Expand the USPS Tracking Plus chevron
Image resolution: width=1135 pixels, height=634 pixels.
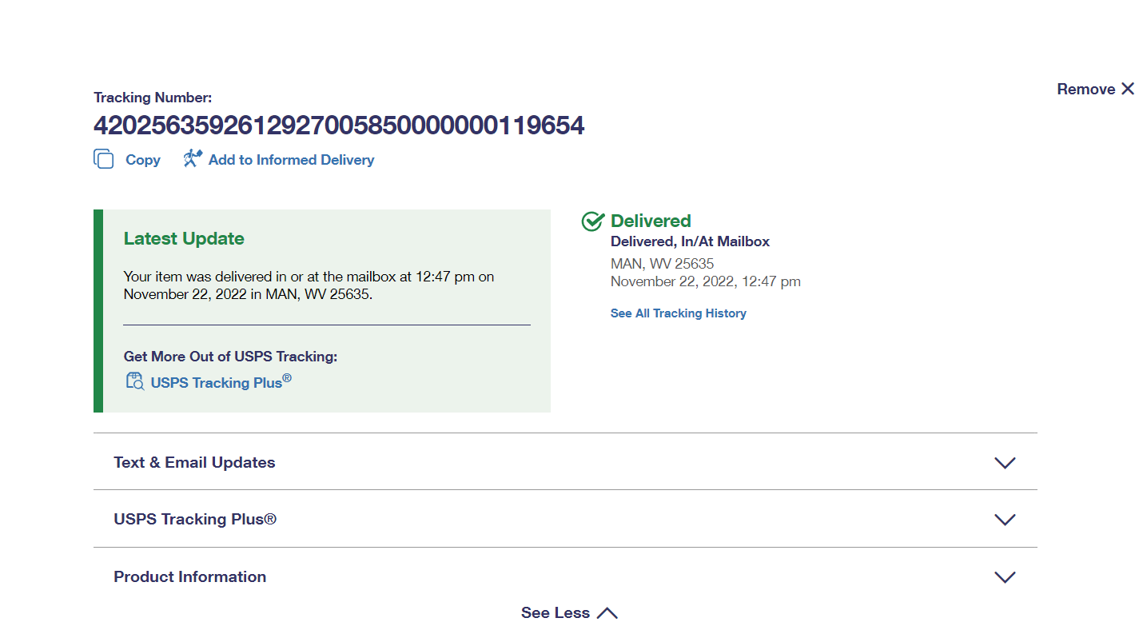coord(1004,520)
